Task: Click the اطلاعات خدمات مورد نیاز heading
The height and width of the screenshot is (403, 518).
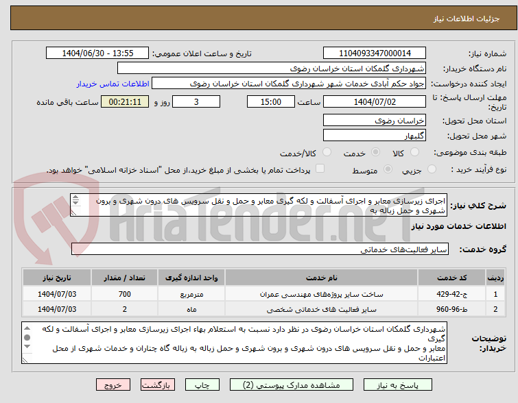Action: click(x=458, y=226)
